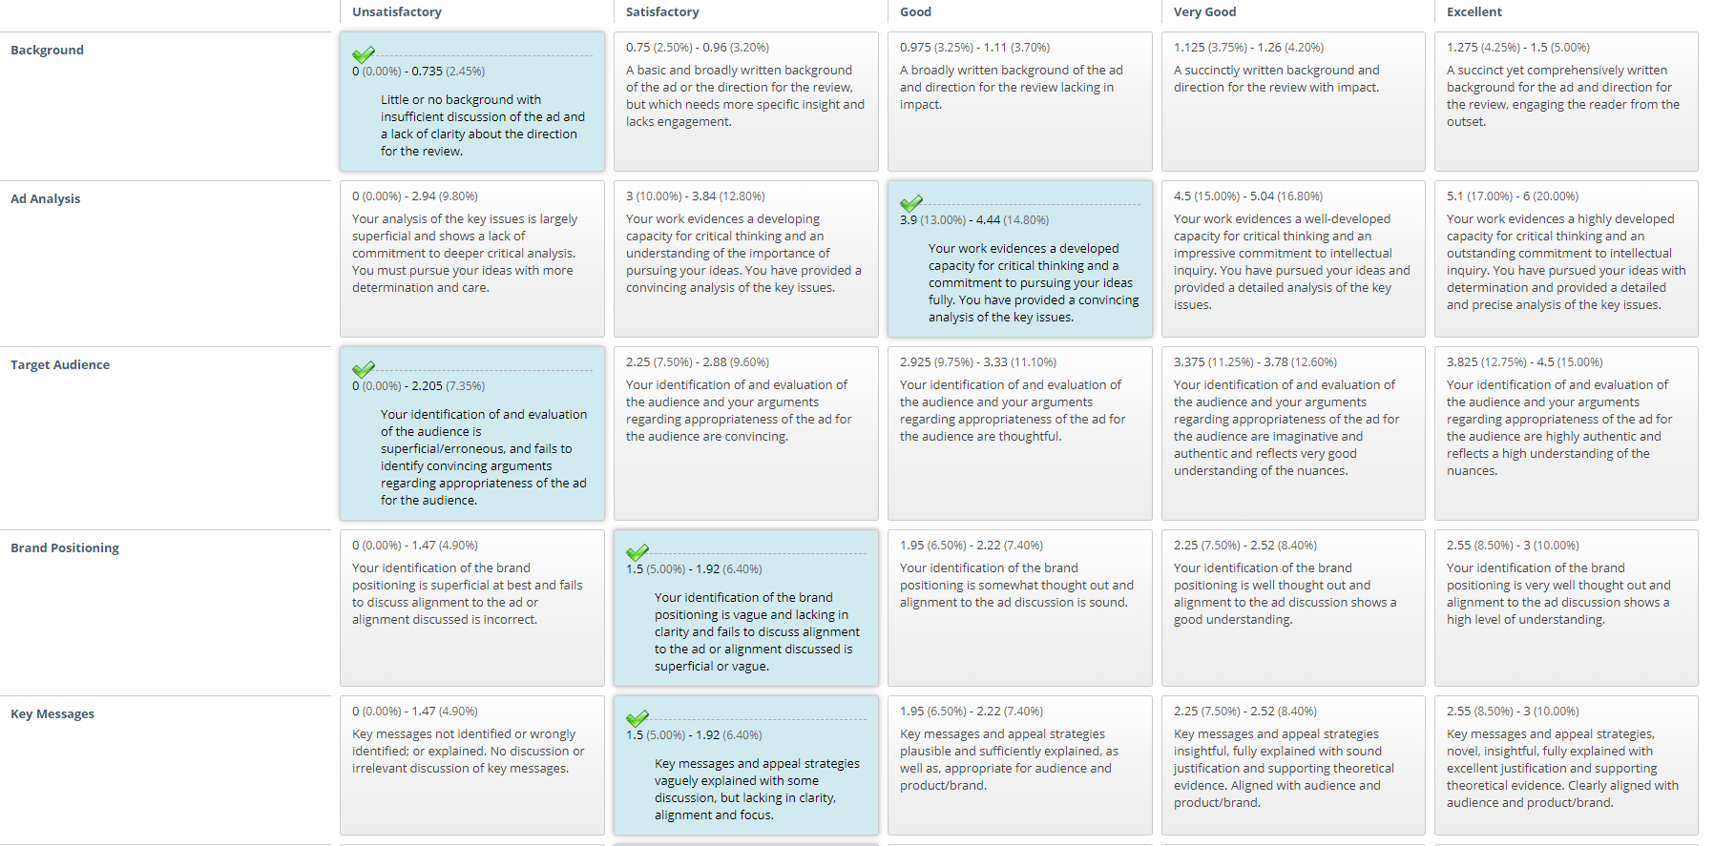Click the green checkmark in Ad Analysis Good cell
1714x846 pixels.
(x=911, y=203)
